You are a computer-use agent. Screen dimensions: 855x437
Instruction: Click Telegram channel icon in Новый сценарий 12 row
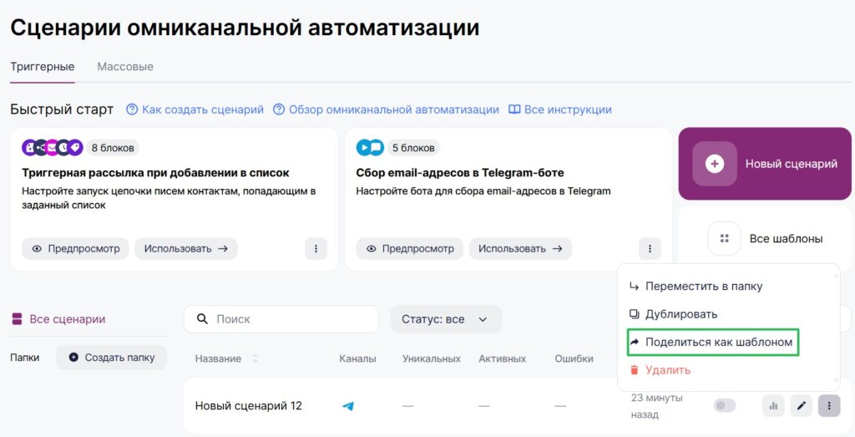[348, 406]
